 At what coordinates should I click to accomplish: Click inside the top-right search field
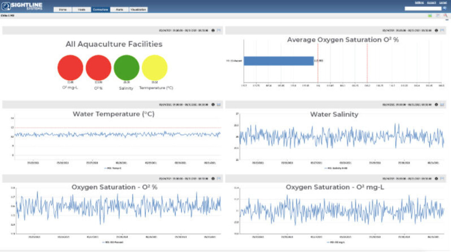click(x=423, y=8)
